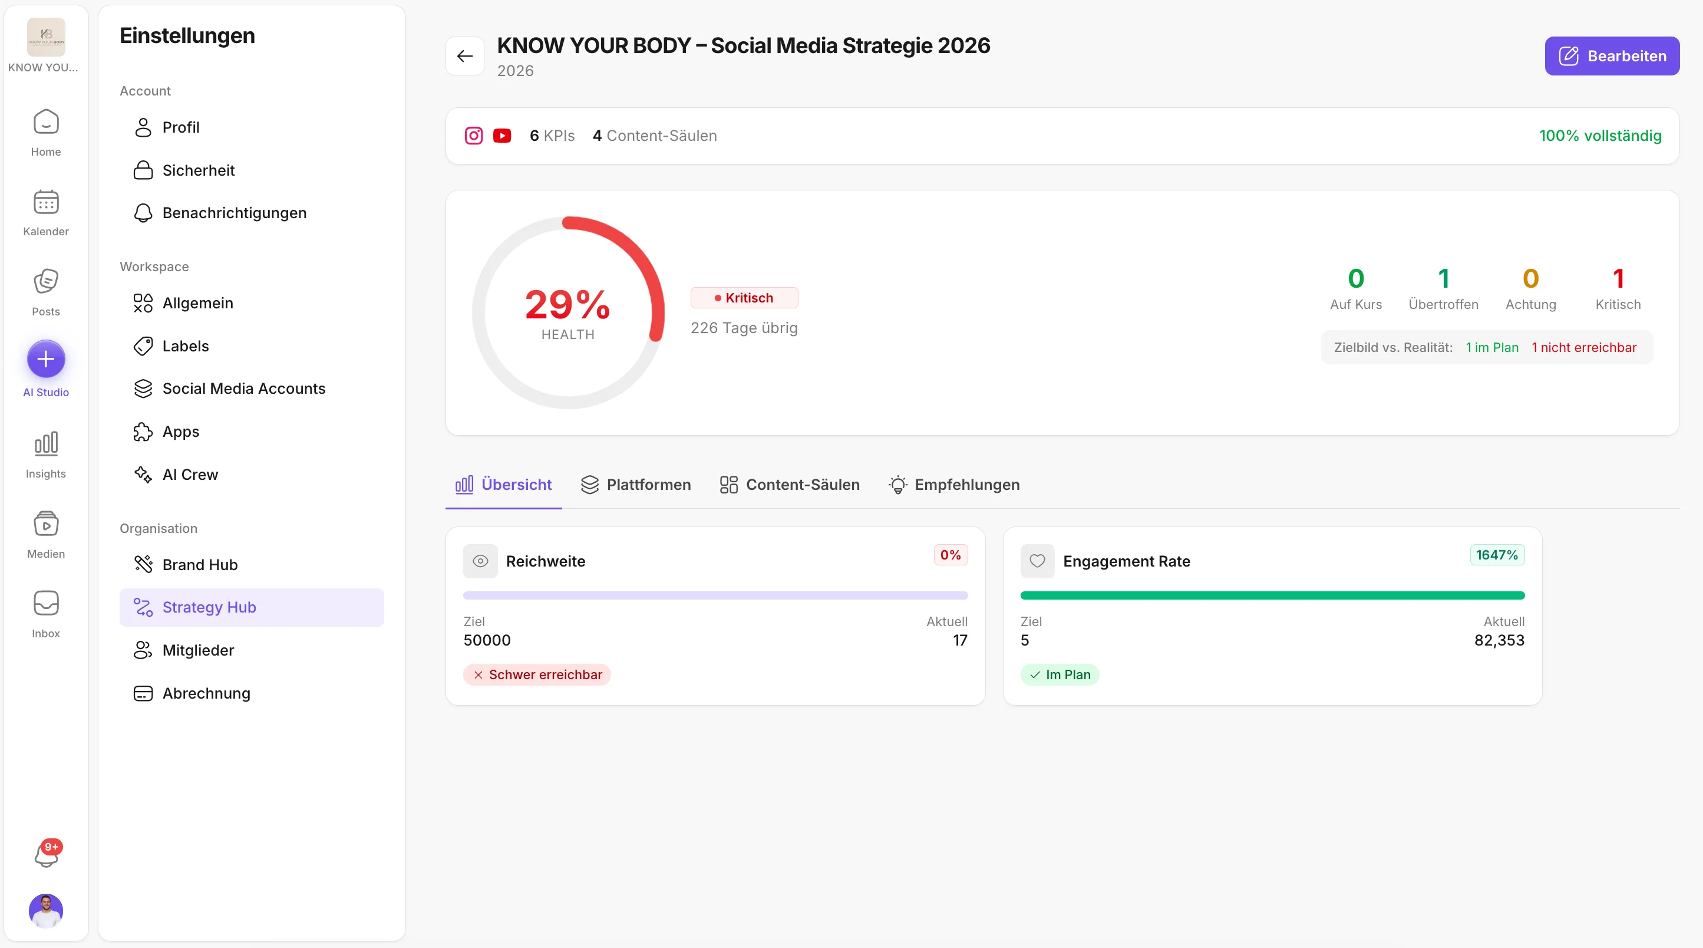This screenshot has width=1703, height=948.
Task: Open Allgemein workspace settings
Action: coord(251,303)
